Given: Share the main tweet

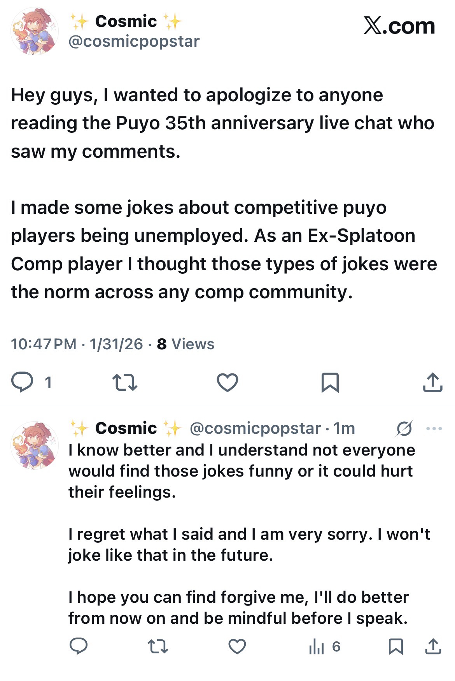Looking at the screenshot, I should [x=432, y=382].
